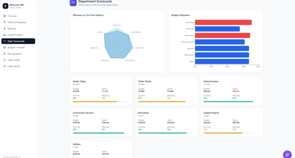Open the Overview page
The height and width of the screenshot is (158, 295).
[x=18, y=16]
